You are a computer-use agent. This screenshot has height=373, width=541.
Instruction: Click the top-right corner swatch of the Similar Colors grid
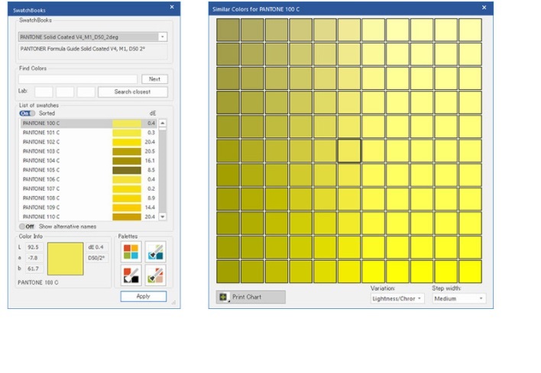[470, 30]
